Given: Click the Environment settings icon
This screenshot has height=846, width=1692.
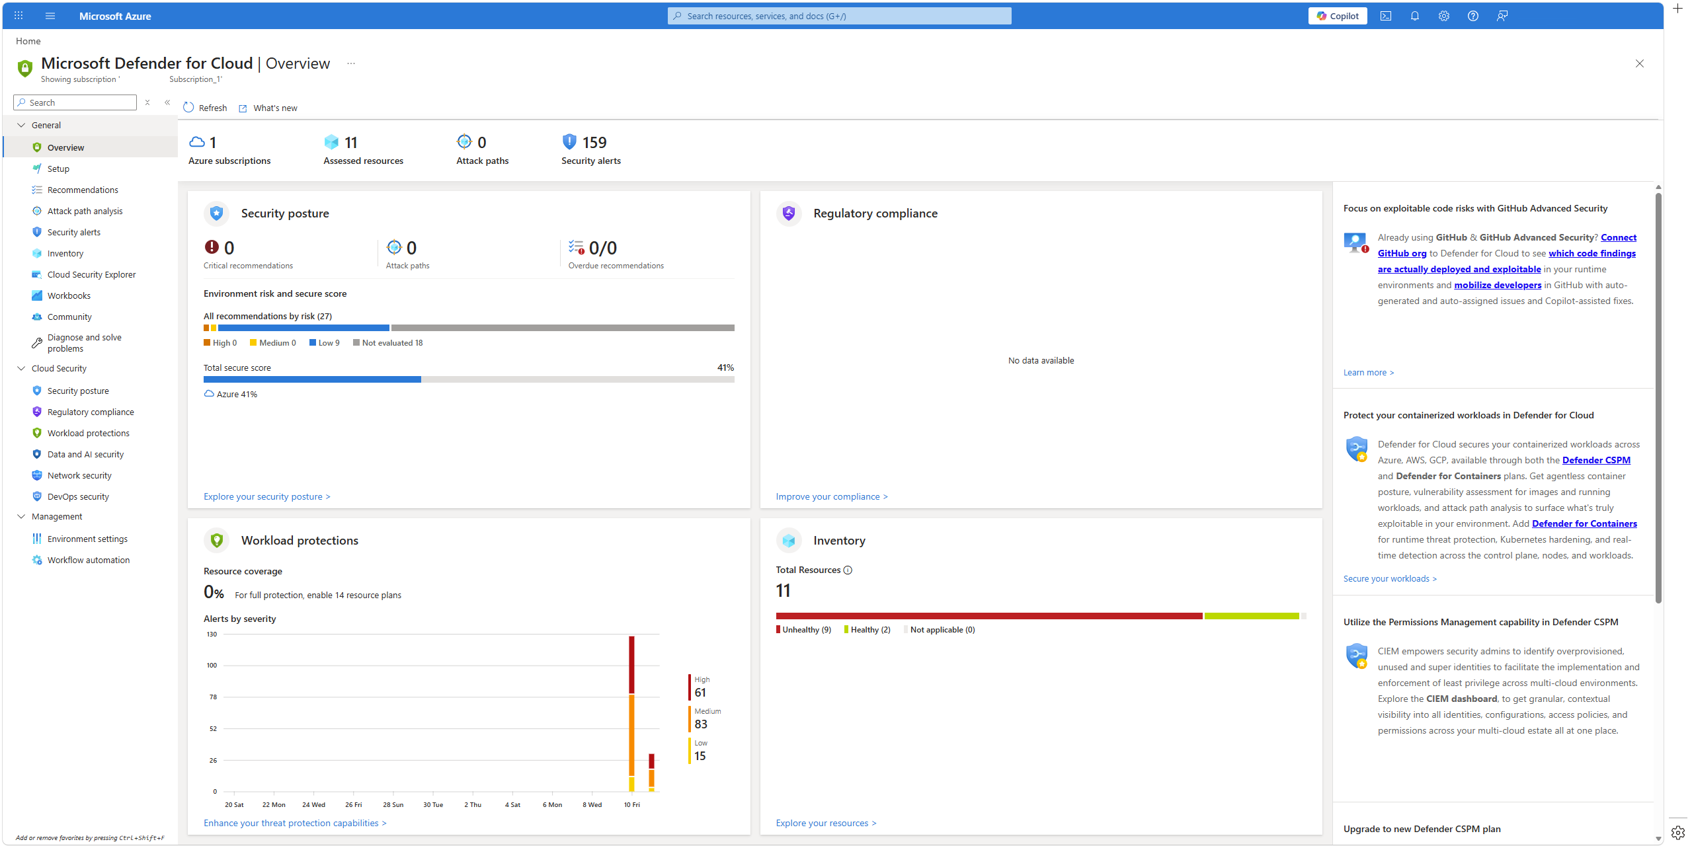Looking at the screenshot, I should click(37, 539).
